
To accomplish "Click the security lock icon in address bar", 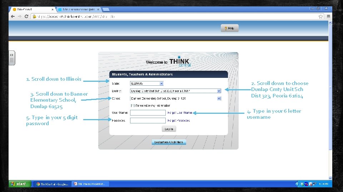I will point(34,16).
